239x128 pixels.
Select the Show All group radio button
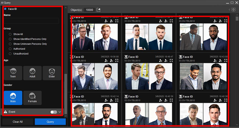[x=10, y=34]
